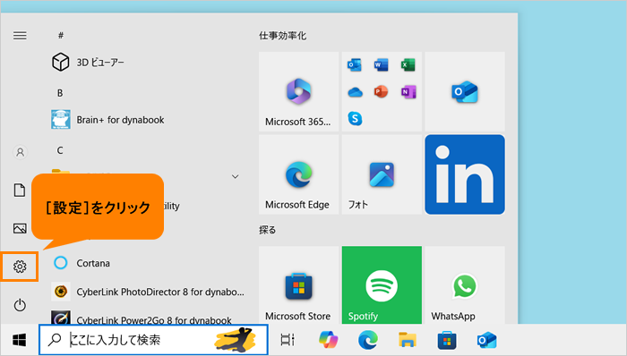Open the Pictures sidebar icon

point(20,228)
